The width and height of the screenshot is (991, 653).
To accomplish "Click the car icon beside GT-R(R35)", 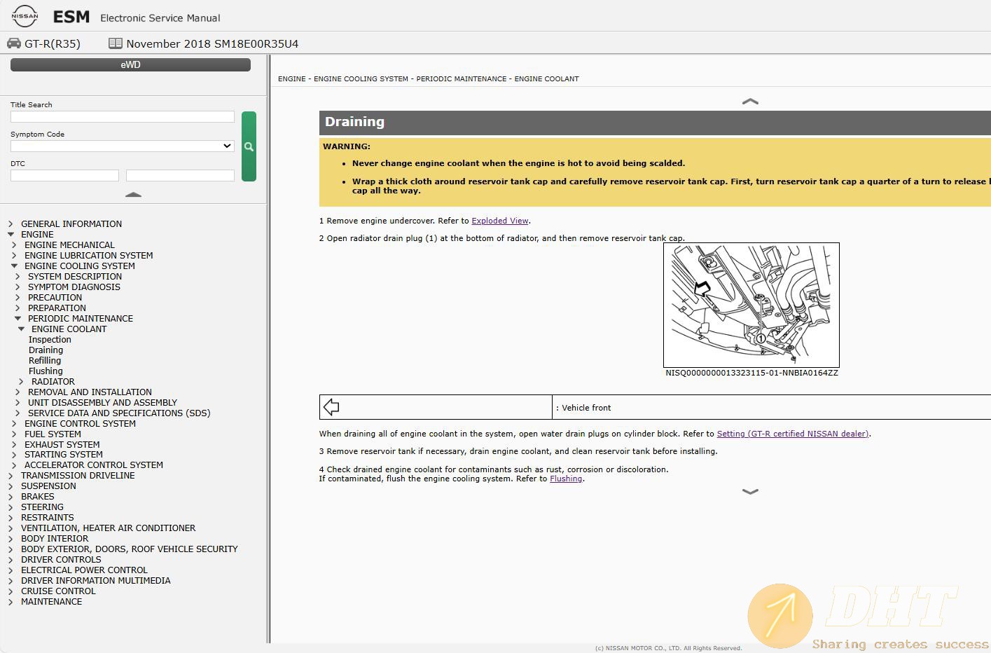I will [14, 43].
